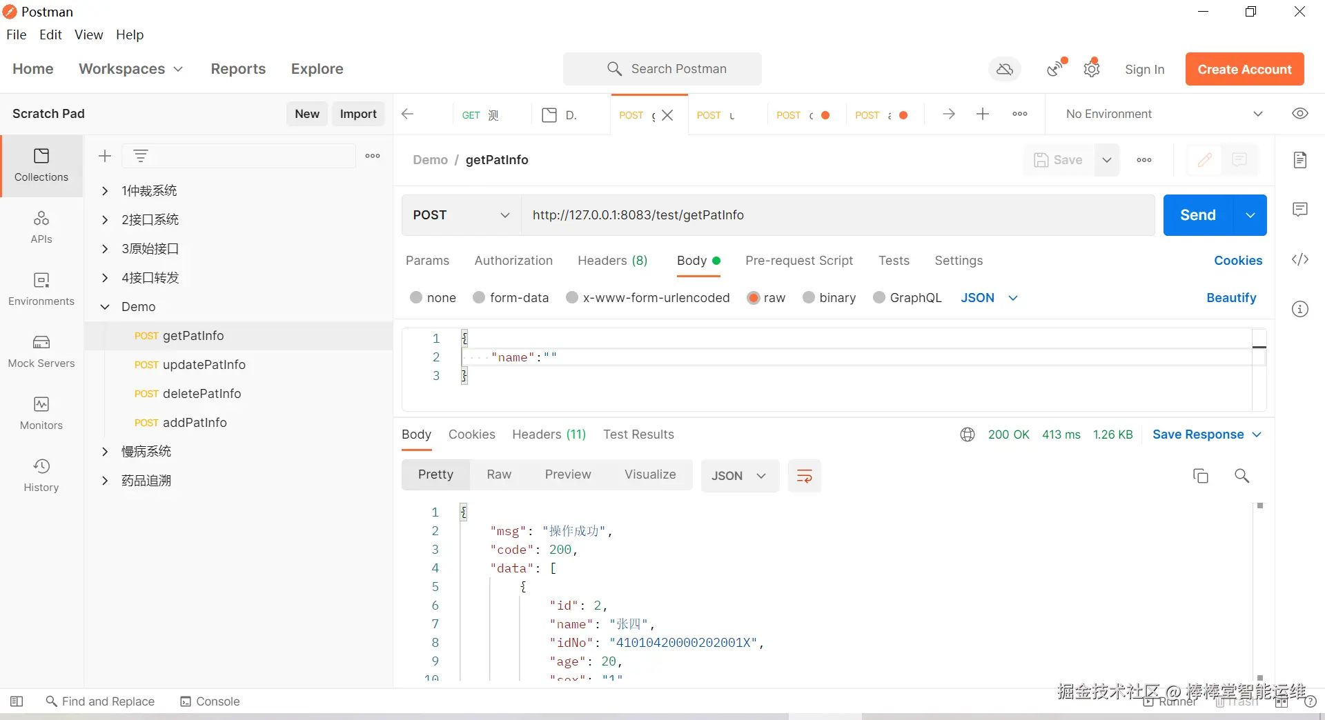Choose the none body option
This screenshot has height=720, width=1325.
click(x=416, y=298)
